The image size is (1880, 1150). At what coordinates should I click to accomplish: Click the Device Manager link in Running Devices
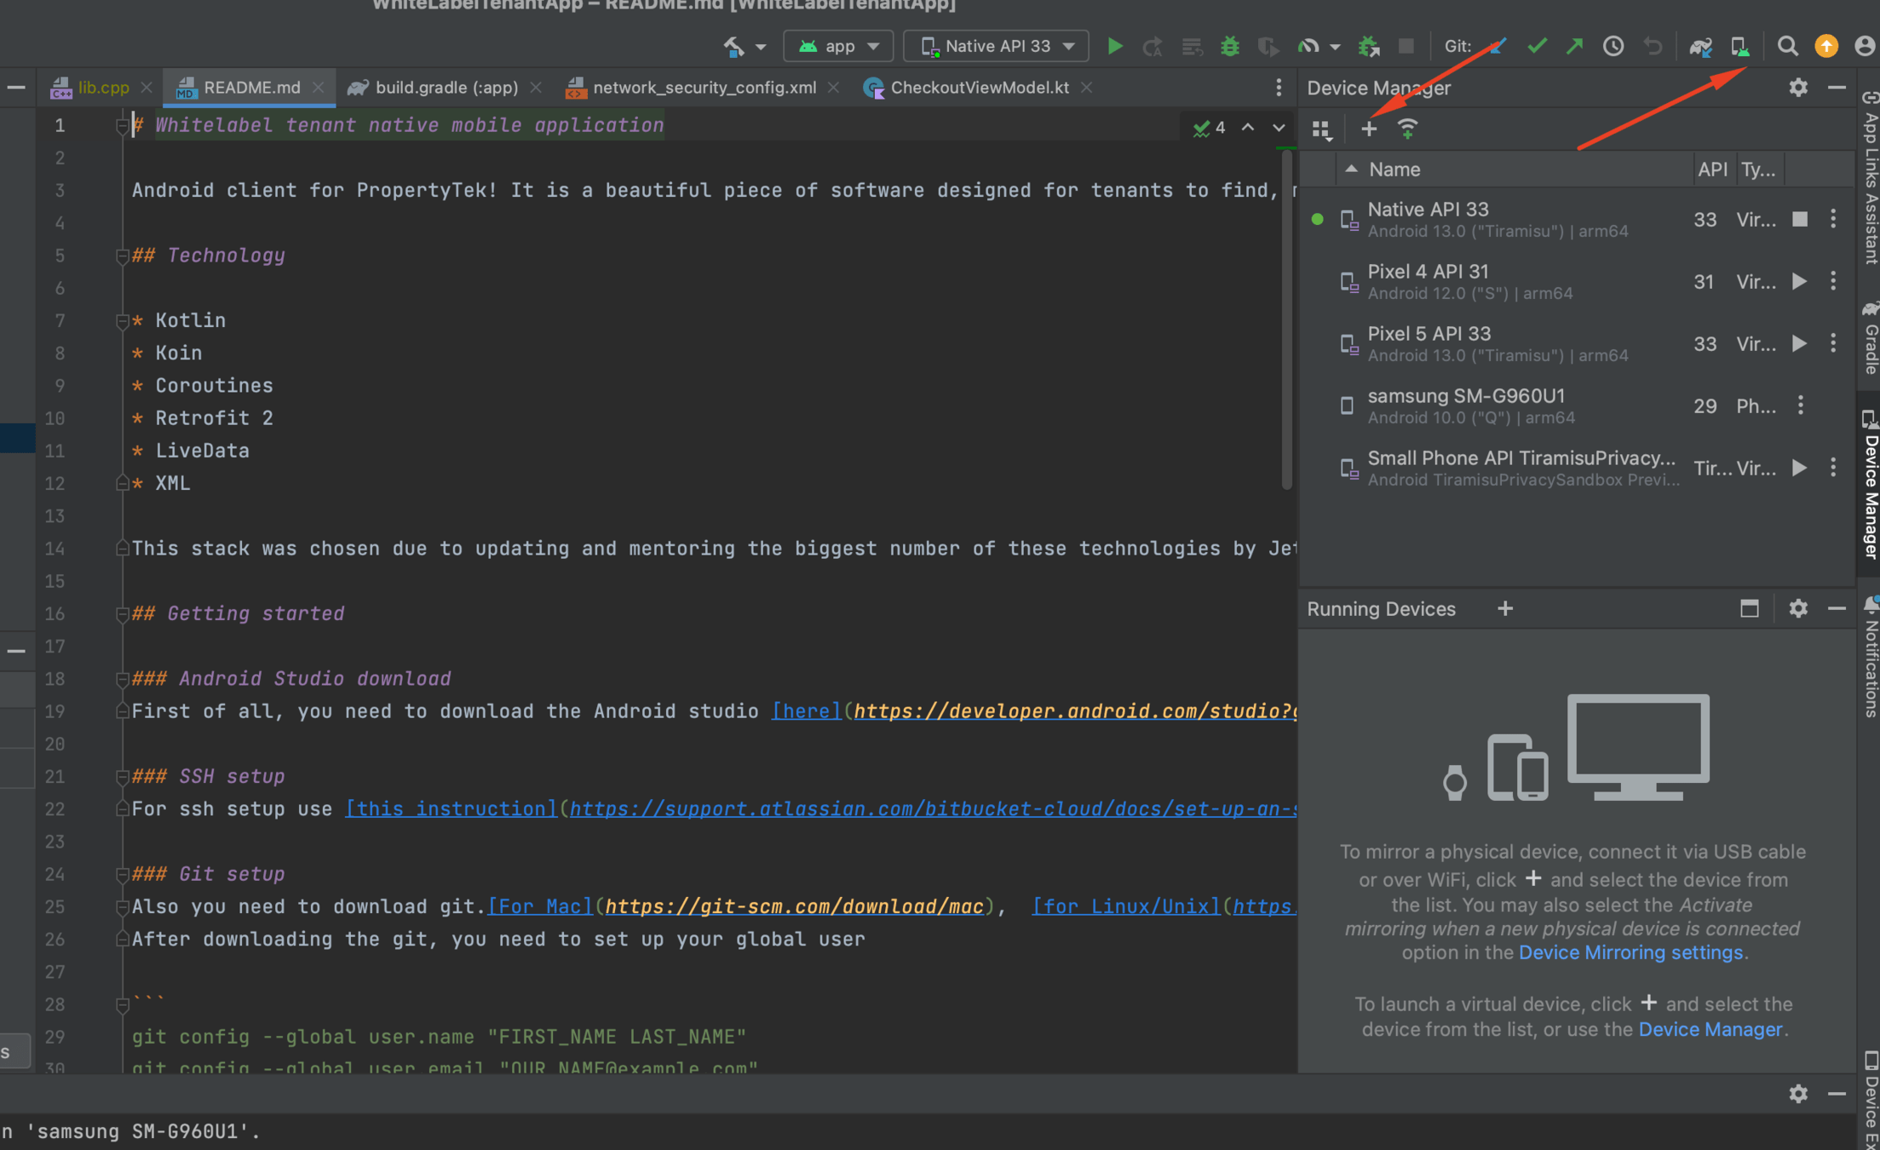coord(1710,1029)
